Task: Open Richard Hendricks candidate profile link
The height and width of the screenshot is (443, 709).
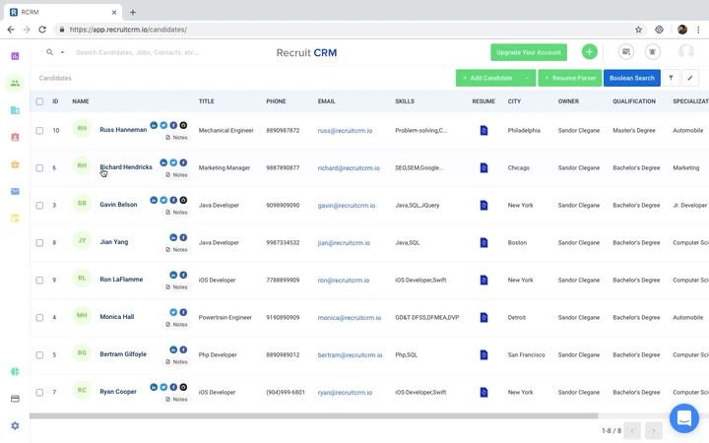Action: (x=126, y=167)
